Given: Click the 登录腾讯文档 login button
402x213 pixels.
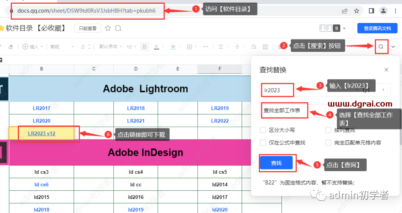Looking at the screenshot, I should pyautogui.click(x=377, y=28).
